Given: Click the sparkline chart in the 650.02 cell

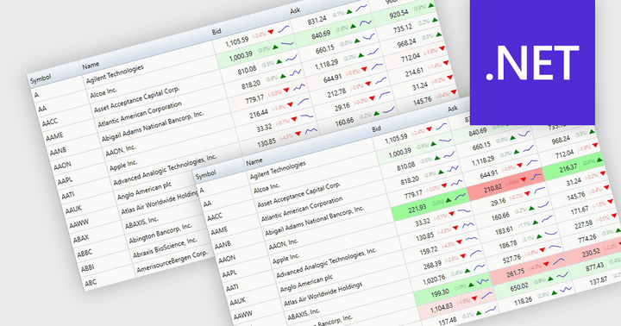Looking at the screenshot, I should 562,275.
